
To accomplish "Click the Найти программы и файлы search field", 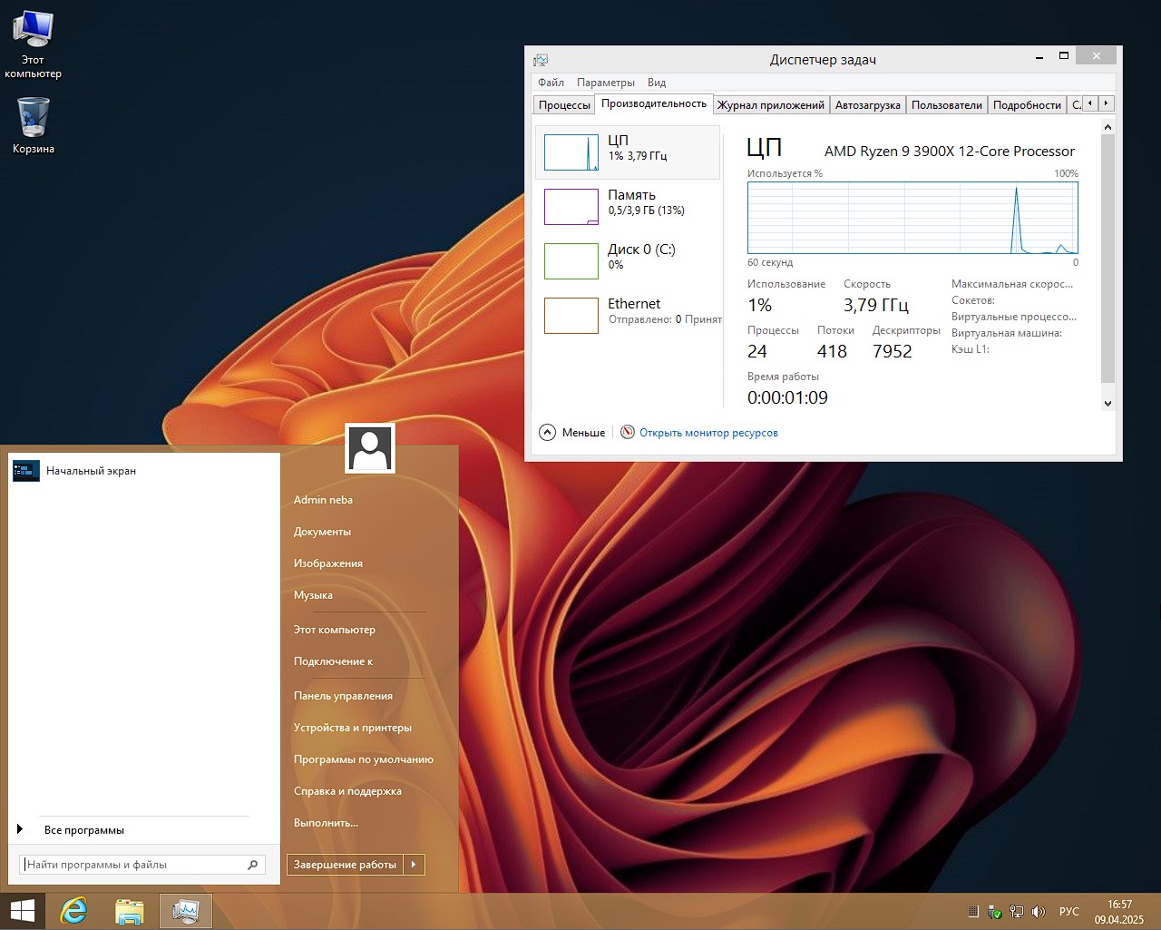I will 134,865.
